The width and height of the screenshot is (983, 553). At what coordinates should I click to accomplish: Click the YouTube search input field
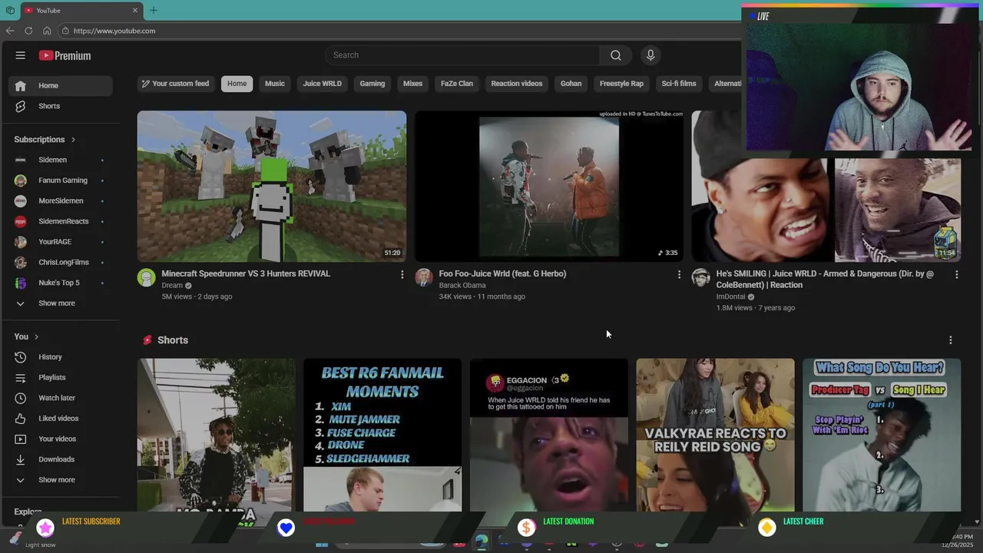[x=462, y=55]
